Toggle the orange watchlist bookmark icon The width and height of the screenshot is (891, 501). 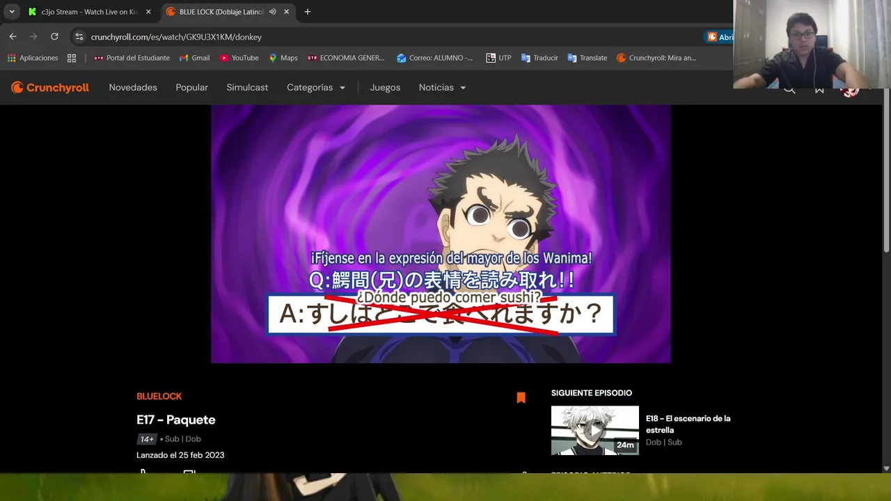click(521, 398)
